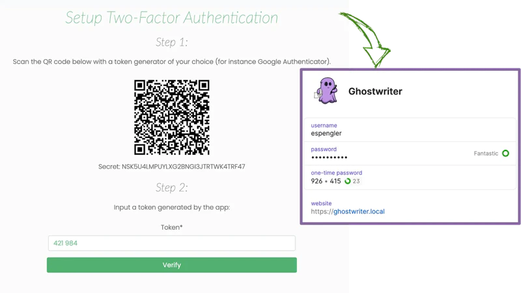Click the Setup Two-Factor Authentication heading

pyautogui.click(x=172, y=18)
